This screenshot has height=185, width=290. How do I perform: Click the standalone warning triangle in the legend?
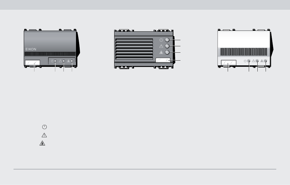(x=44, y=135)
